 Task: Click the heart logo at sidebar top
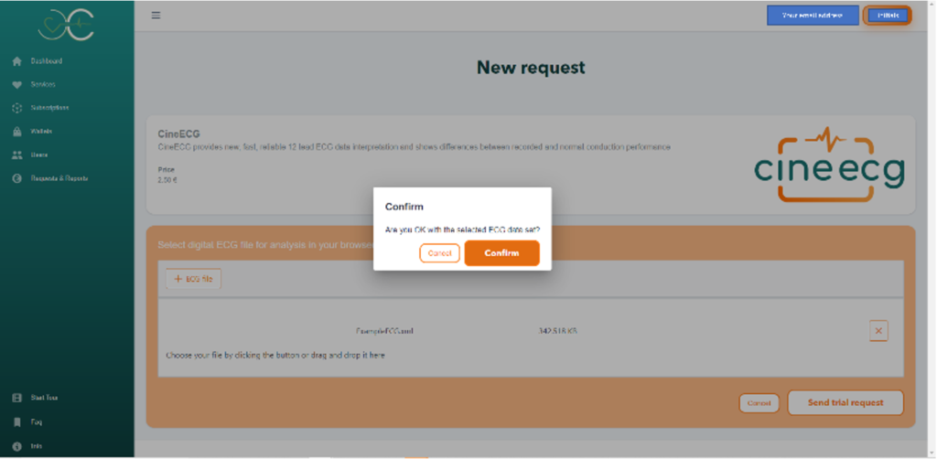[x=66, y=25]
